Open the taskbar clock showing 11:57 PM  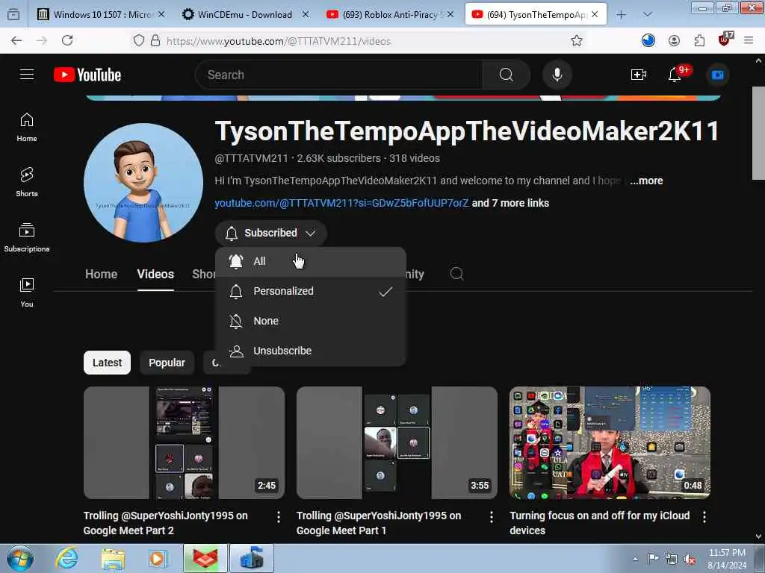727,559
